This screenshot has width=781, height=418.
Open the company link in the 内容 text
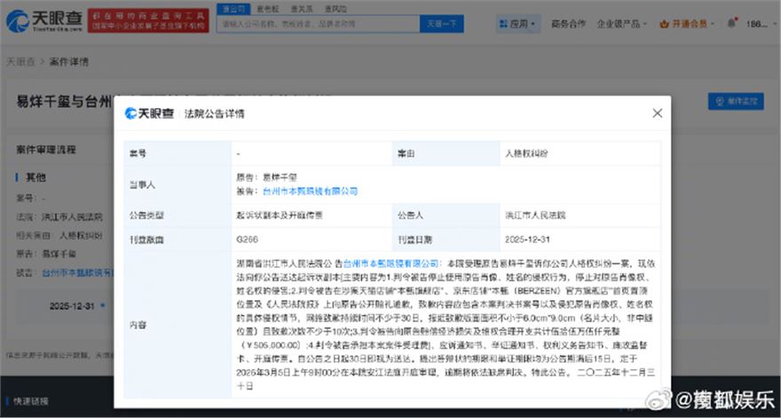coord(391,264)
